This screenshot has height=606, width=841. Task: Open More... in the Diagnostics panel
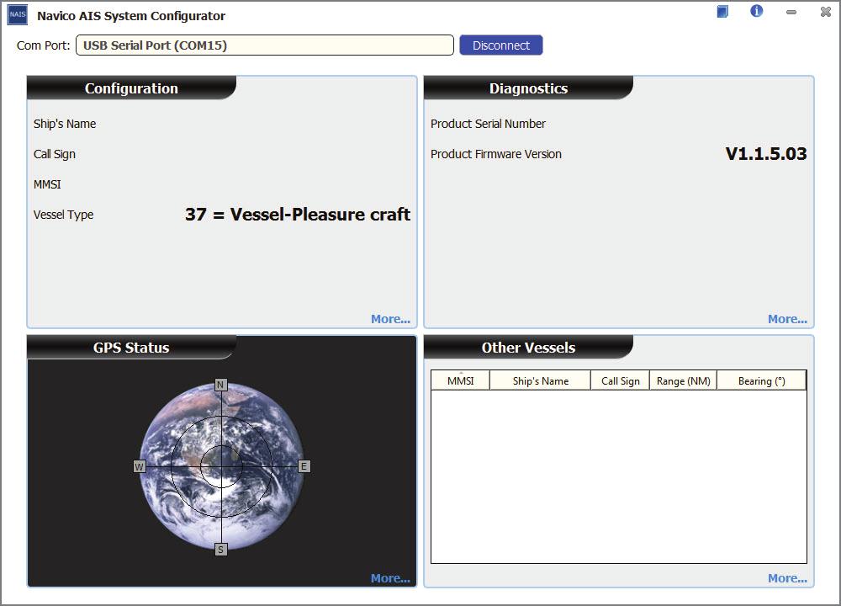click(787, 319)
